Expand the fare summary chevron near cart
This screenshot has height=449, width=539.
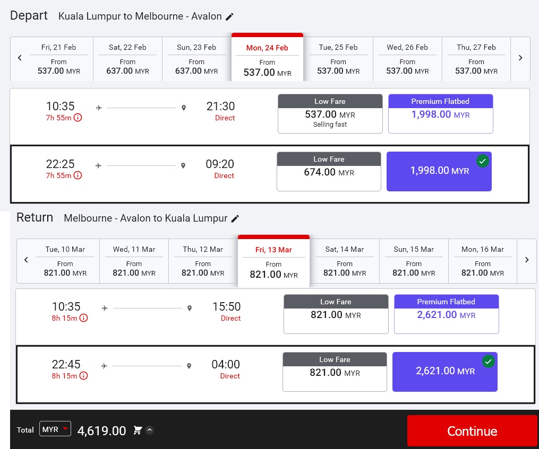pyautogui.click(x=150, y=430)
